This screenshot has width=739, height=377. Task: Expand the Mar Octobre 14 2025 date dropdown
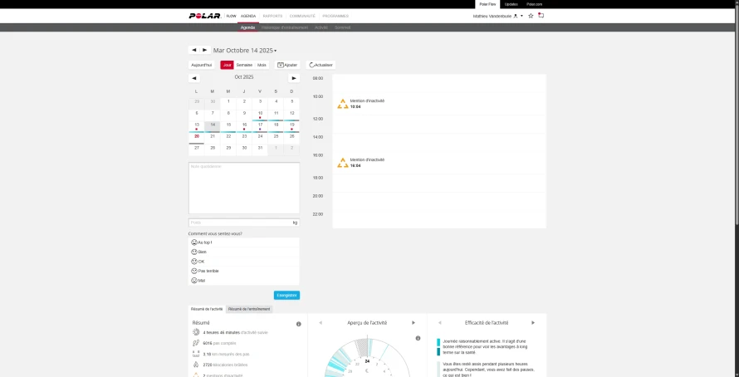click(245, 51)
